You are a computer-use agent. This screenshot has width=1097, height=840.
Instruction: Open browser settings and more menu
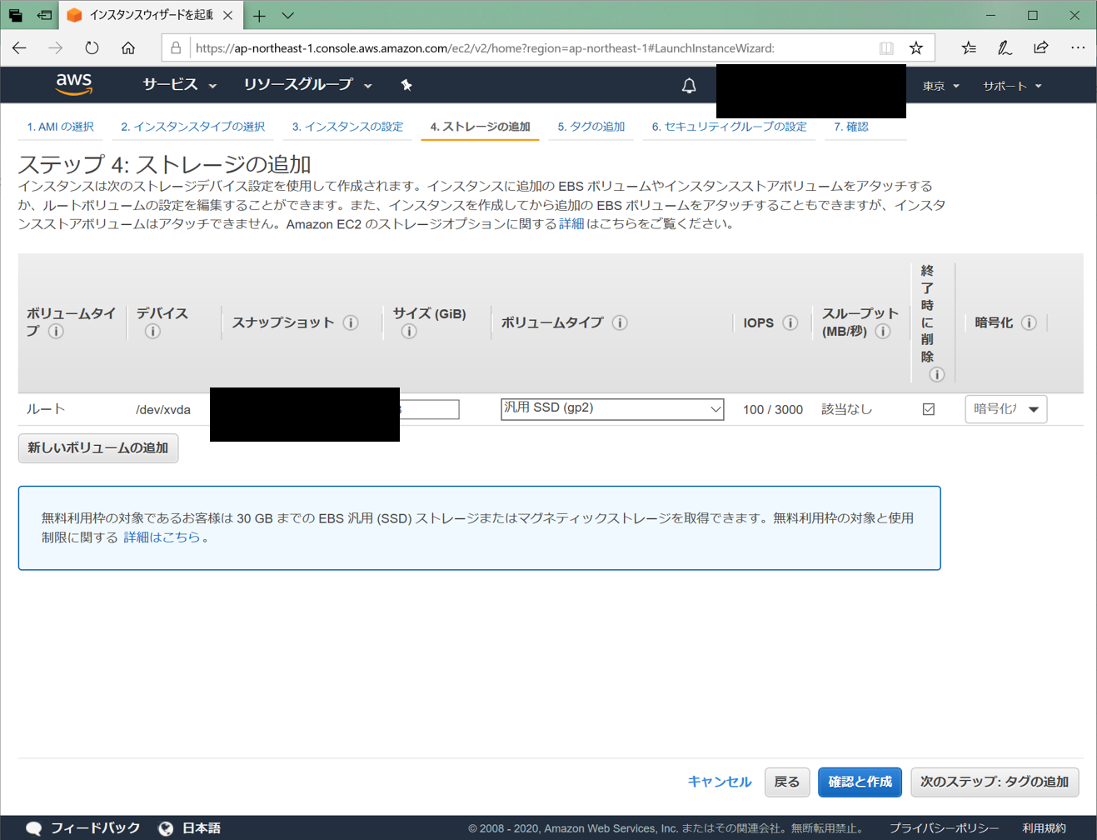tap(1078, 47)
